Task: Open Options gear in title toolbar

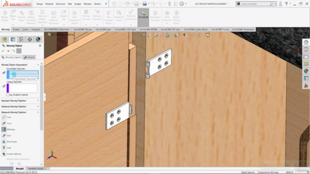Action: pyautogui.click(x=182, y=3)
